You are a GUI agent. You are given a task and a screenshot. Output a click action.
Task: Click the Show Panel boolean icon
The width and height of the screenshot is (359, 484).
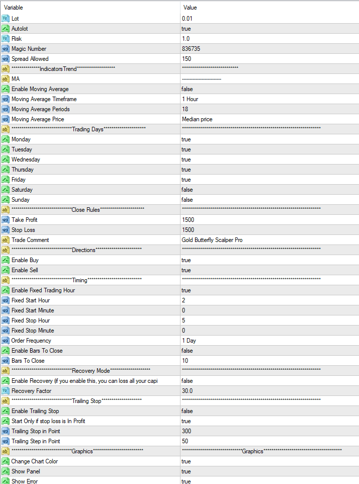6,471
